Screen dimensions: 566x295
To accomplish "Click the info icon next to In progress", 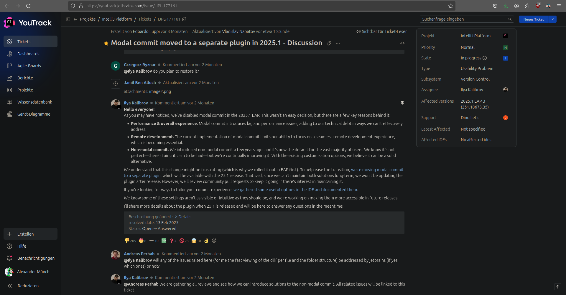I will 485,58.
